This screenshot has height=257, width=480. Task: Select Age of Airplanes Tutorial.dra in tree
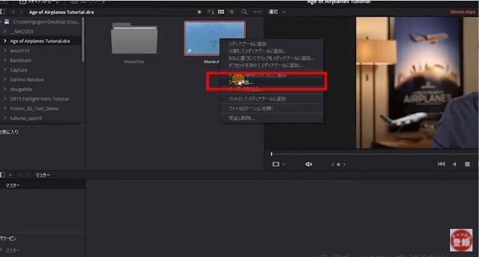point(41,41)
